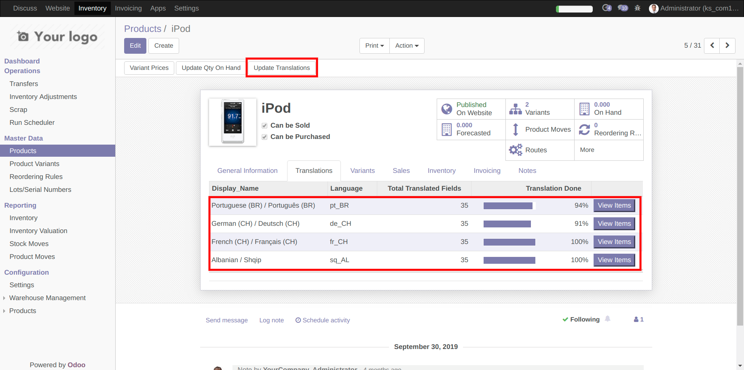Click the On Hand building icon

(584, 109)
